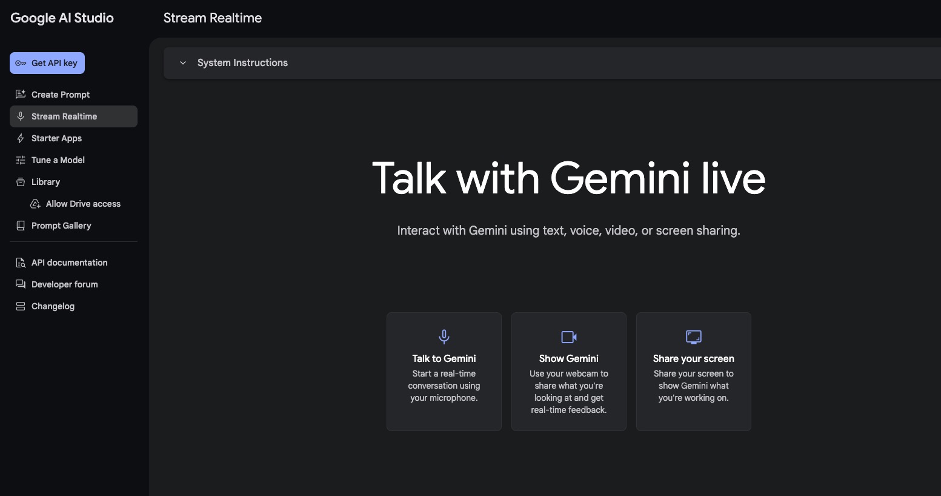
Task: Open Starter Apps from the sidebar
Action: point(73,138)
